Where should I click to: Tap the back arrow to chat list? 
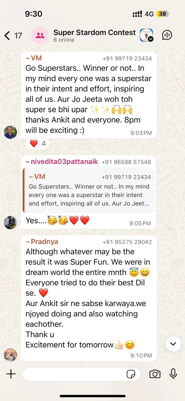[7, 36]
